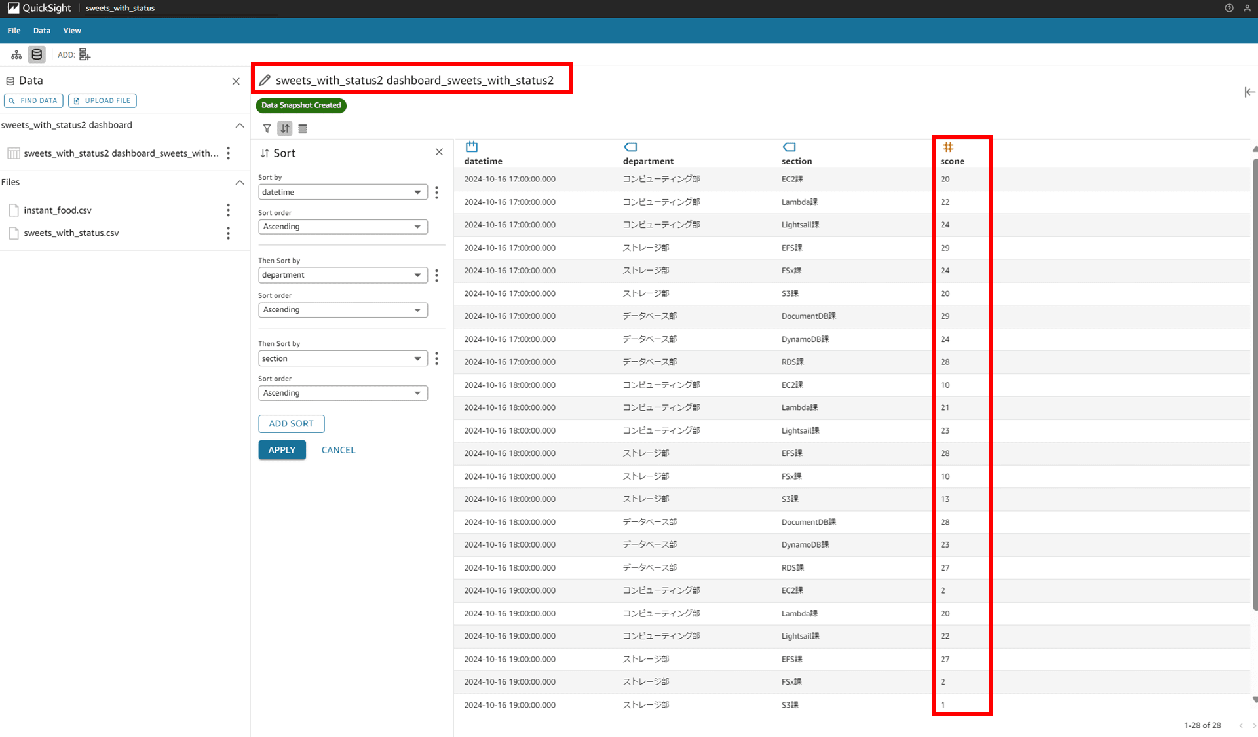This screenshot has width=1258, height=737.
Task: Click the add data source icon
Action: pos(85,54)
